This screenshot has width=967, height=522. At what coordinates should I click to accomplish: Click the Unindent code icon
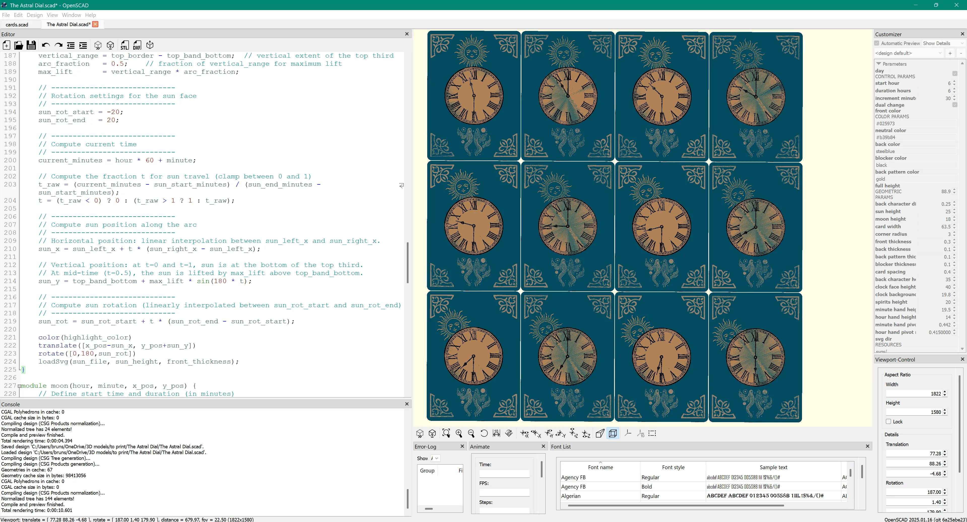[x=71, y=45]
